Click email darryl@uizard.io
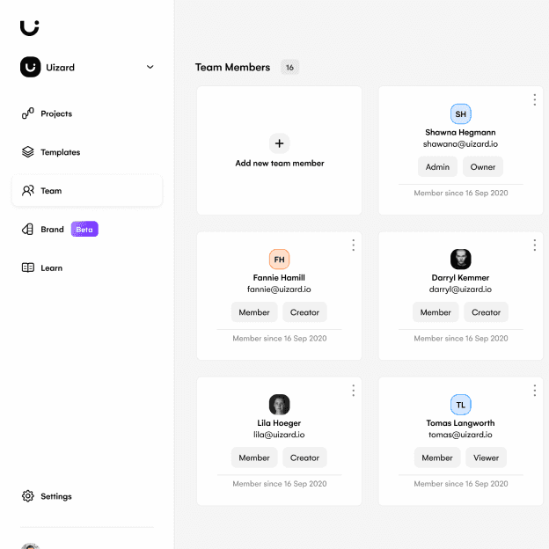 point(460,289)
